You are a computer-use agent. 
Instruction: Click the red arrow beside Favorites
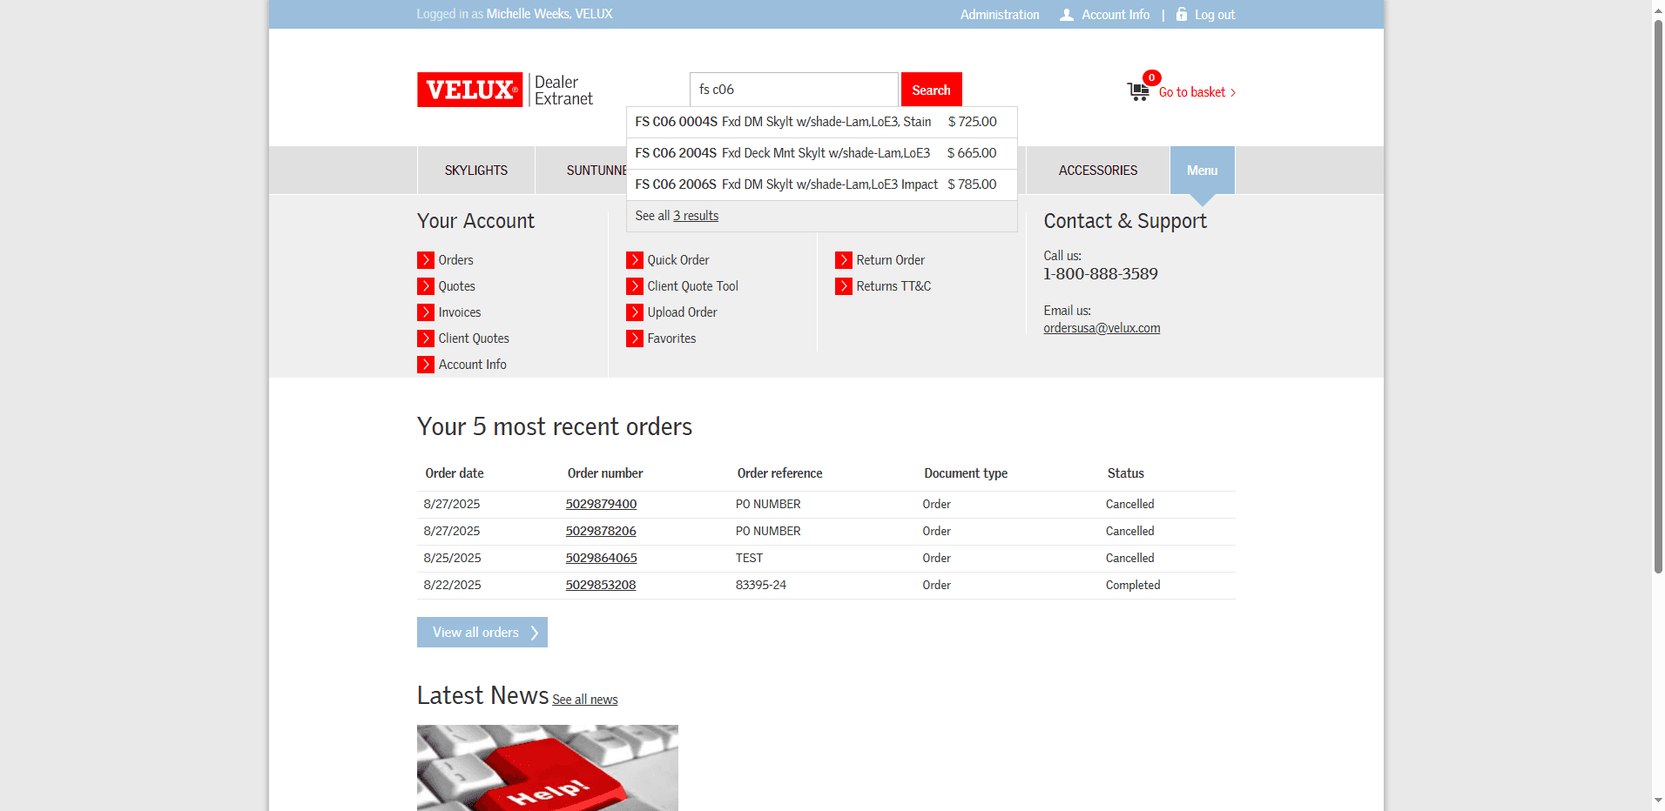click(x=635, y=338)
